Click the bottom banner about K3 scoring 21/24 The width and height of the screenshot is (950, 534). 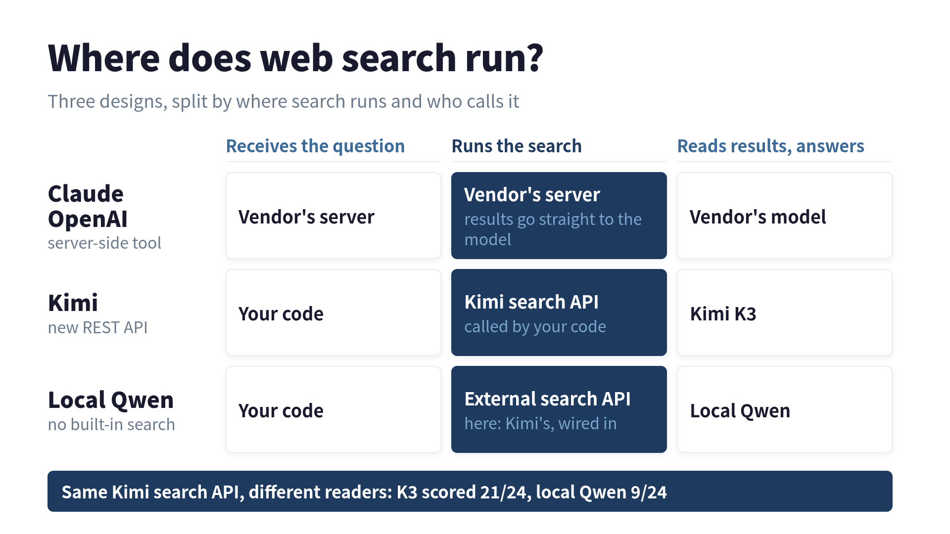[x=470, y=491]
